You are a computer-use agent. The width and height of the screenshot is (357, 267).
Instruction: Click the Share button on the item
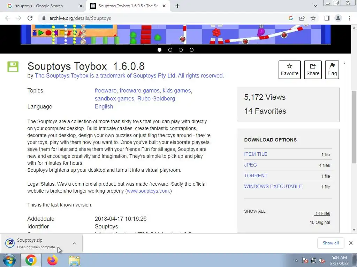pos(313,70)
